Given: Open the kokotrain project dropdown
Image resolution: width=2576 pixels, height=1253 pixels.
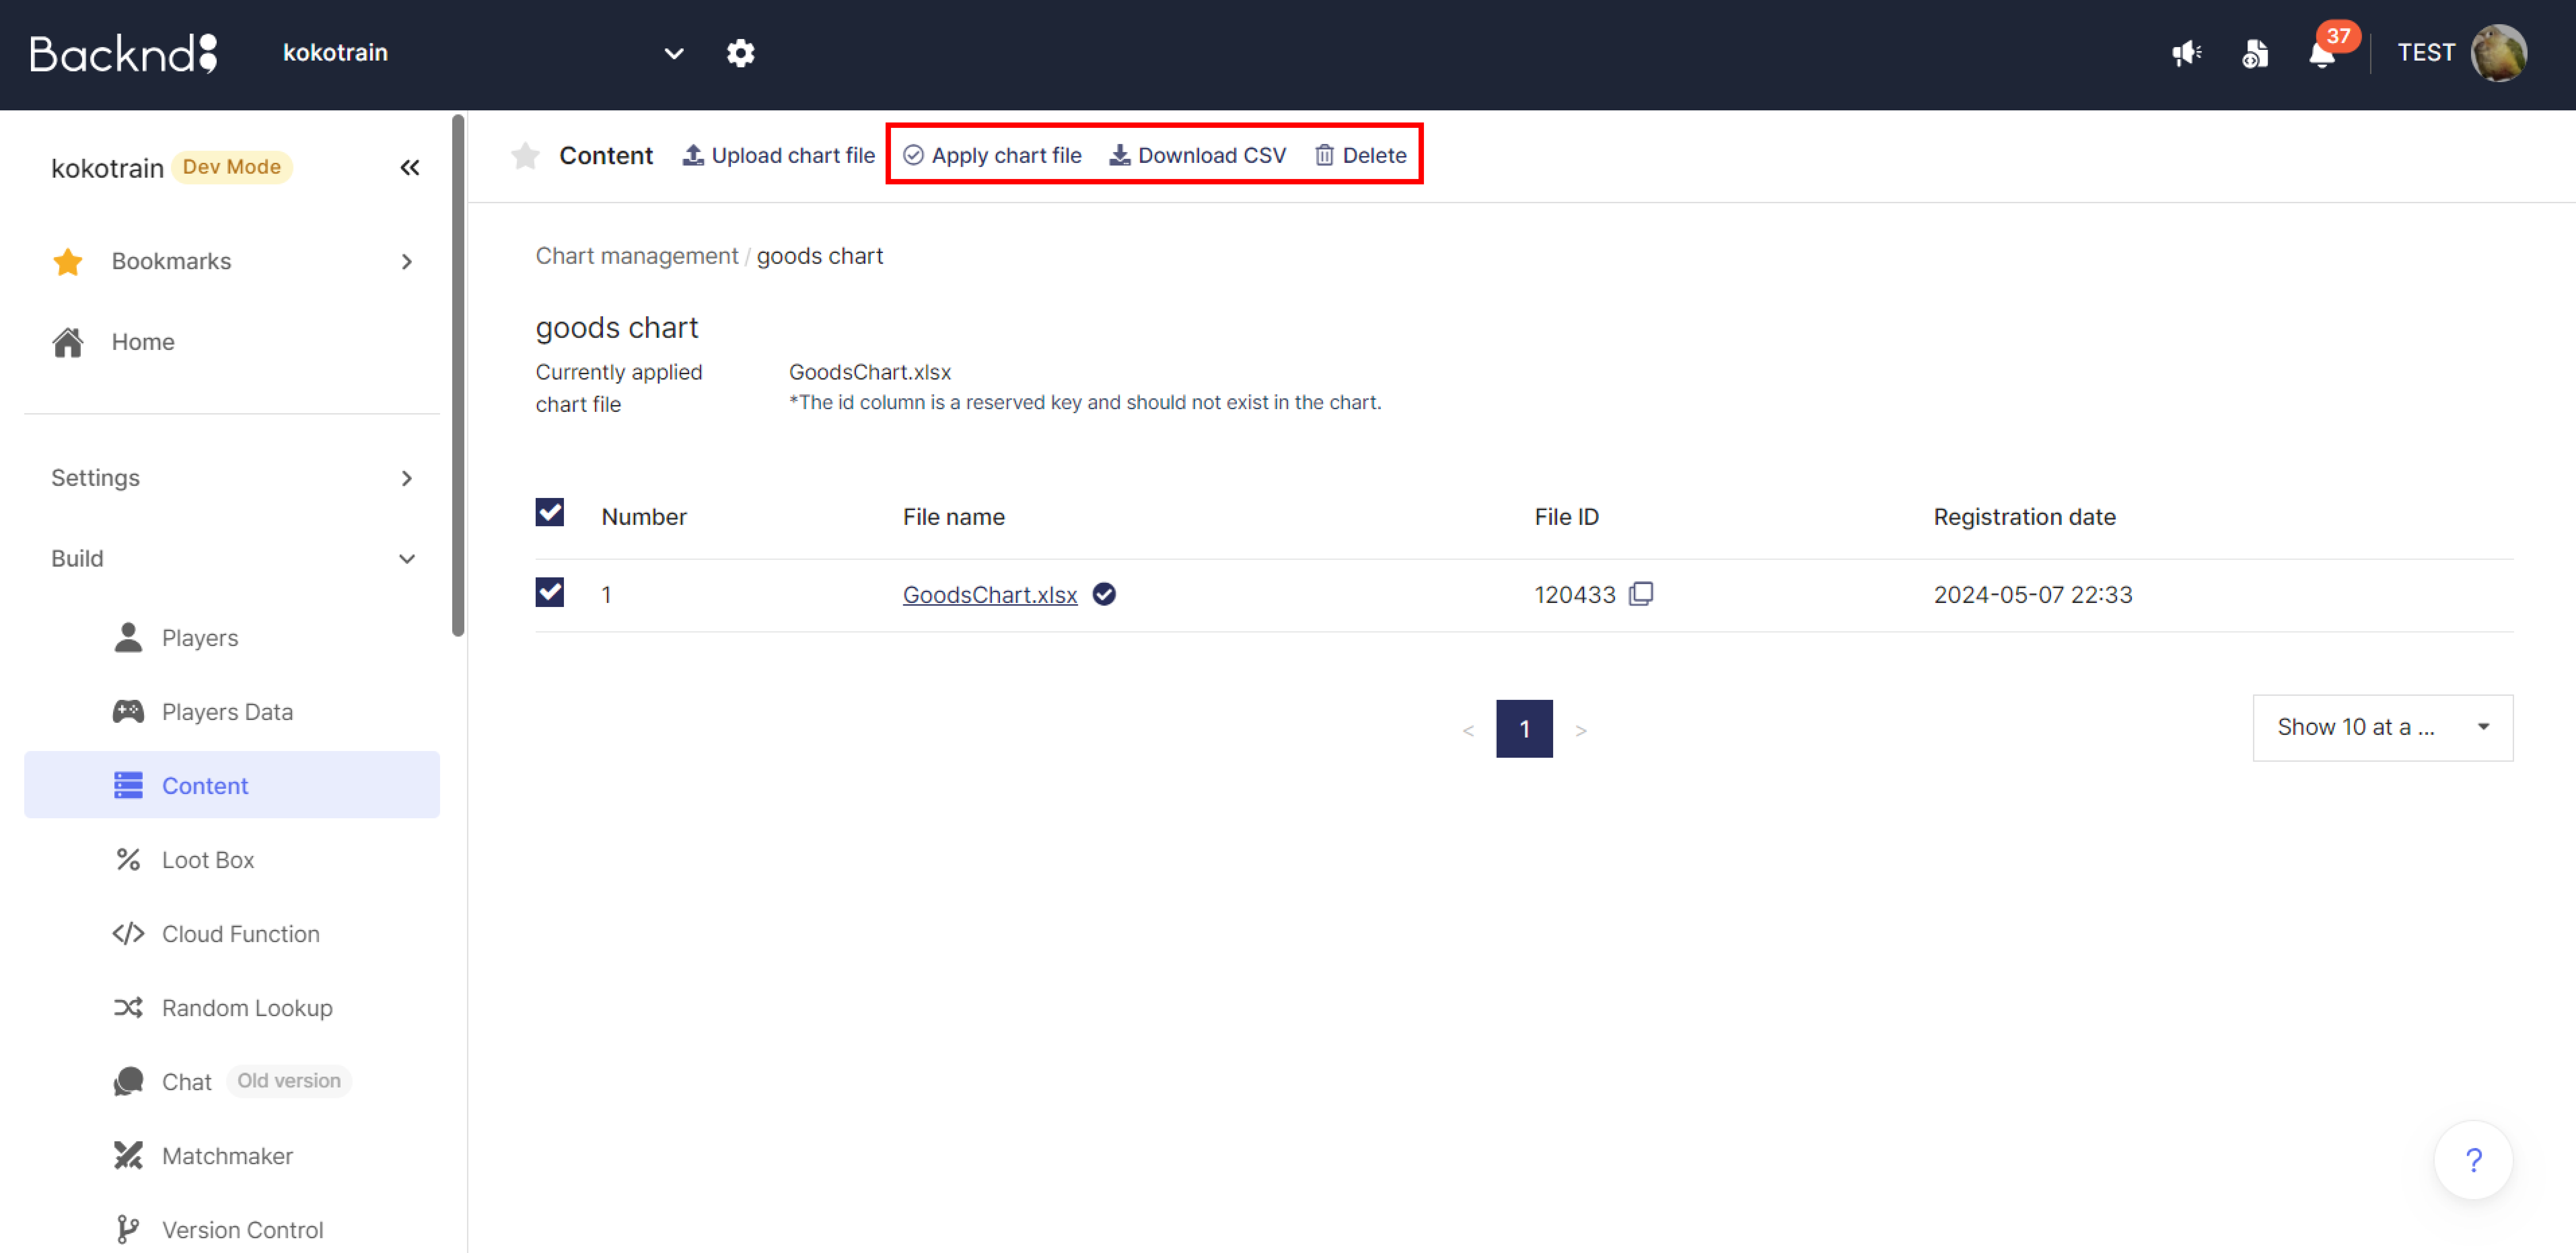Looking at the screenshot, I should 484,53.
